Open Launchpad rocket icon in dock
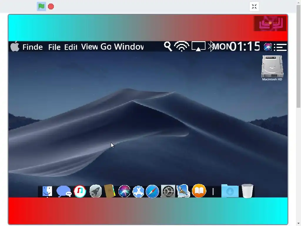The height and width of the screenshot is (226, 301). point(96,191)
